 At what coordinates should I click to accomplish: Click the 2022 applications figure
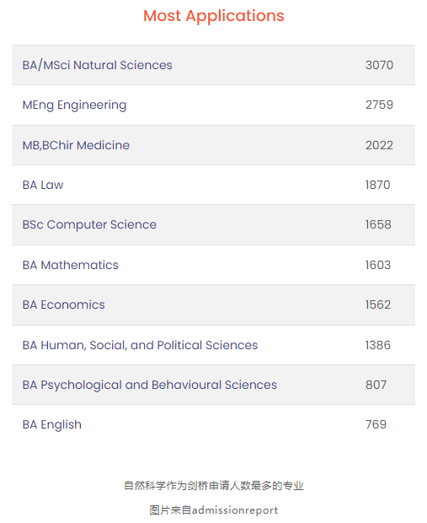[379, 145]
